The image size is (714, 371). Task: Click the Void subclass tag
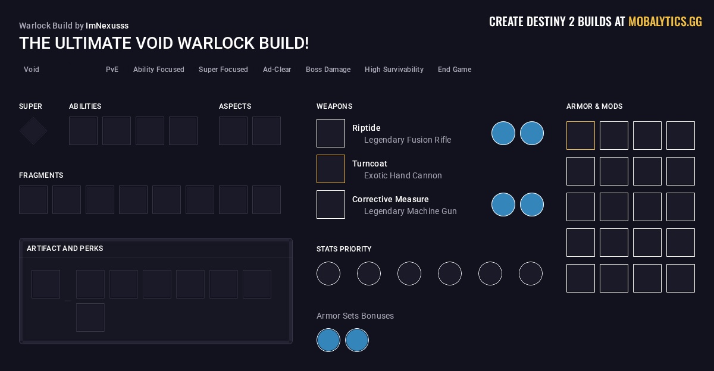pos(32,70)
